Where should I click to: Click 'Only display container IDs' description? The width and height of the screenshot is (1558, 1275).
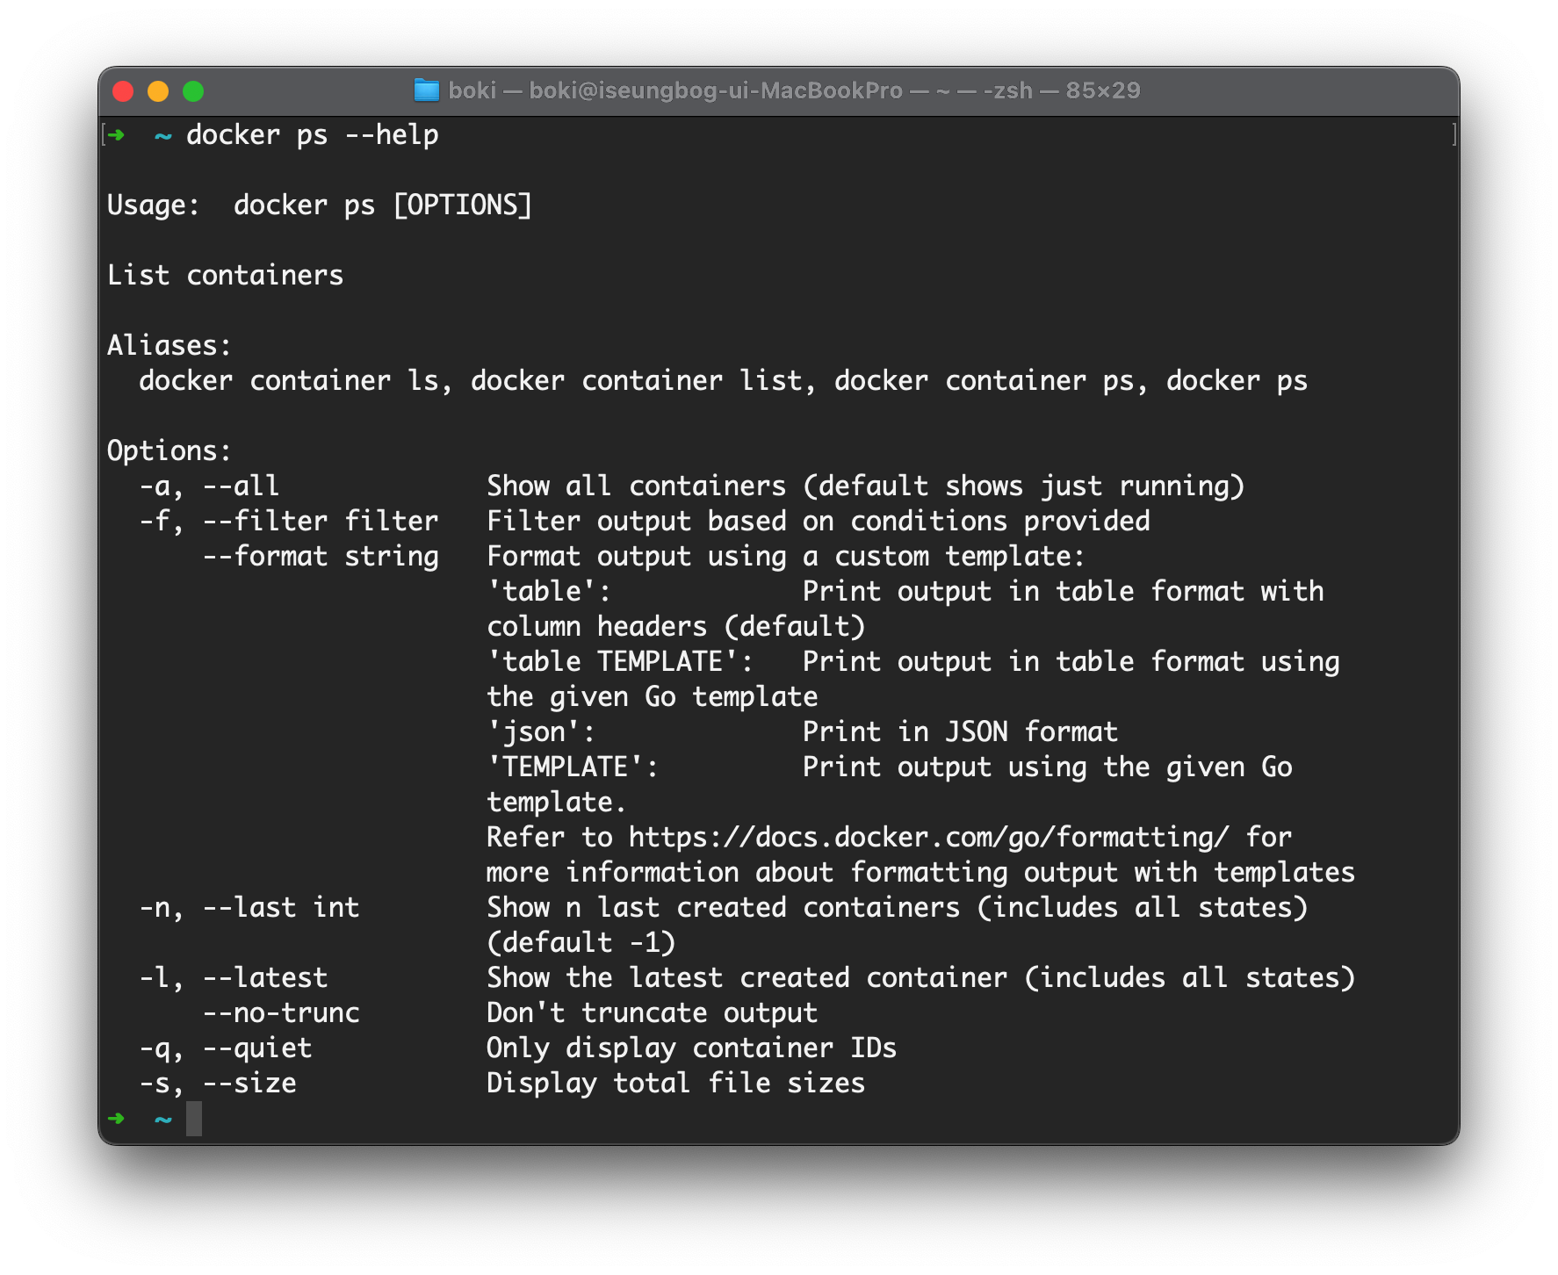[x=692, y=1048]
